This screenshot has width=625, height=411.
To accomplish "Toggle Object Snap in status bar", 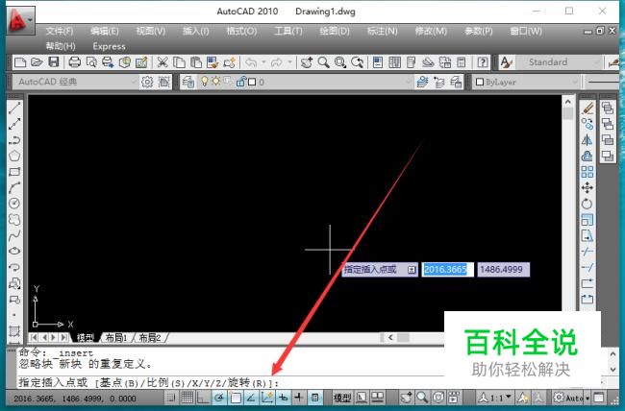I will pyautogui.click(x=236, y=397).
